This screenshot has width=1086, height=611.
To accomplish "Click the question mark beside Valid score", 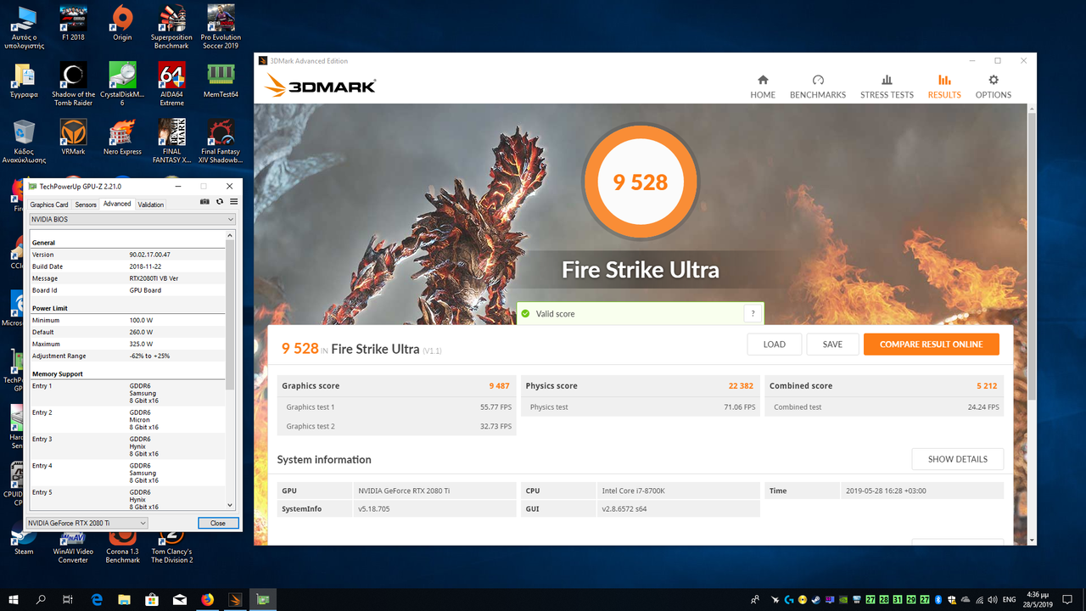I will point(753,313).
